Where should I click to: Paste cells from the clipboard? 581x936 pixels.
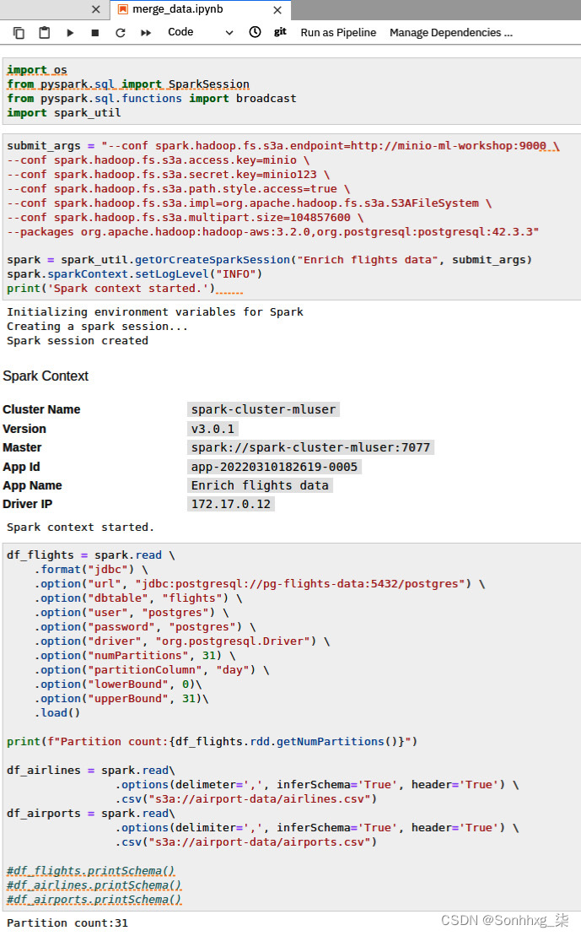44,33
